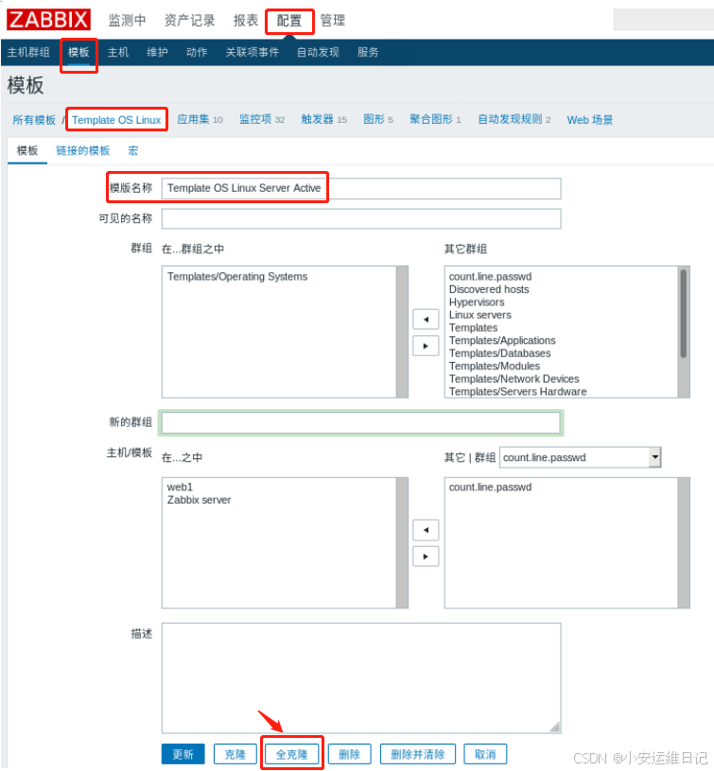Select Templates/Applications group
This screenshot has height=771, width=714.
pos(502,340)
